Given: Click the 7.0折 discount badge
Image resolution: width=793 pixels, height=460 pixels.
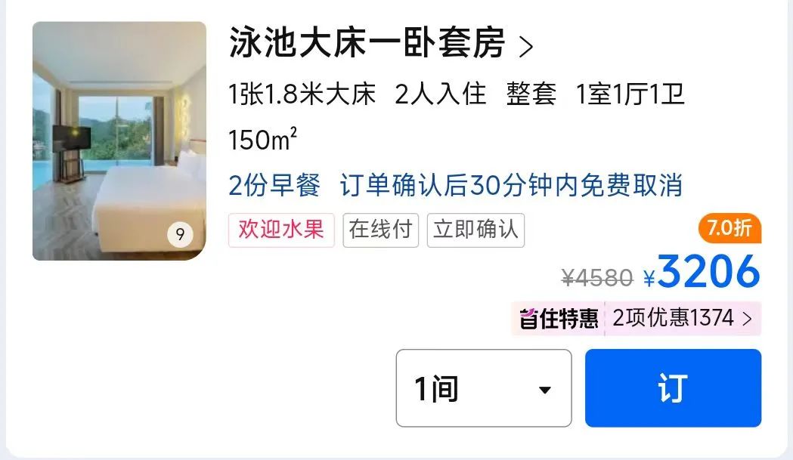Looking at the screenshot, I should coord(729,228).
